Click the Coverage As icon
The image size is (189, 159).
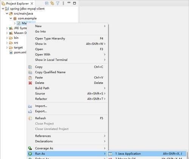(x=30, y=148)
